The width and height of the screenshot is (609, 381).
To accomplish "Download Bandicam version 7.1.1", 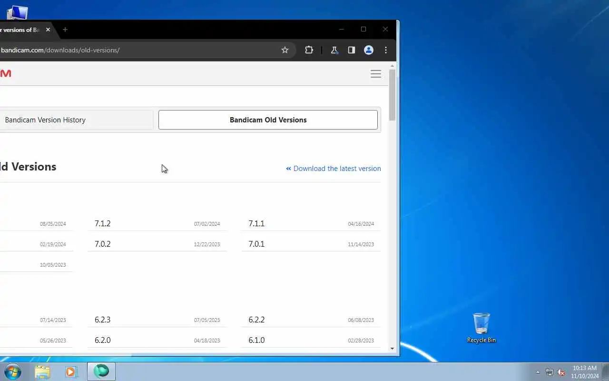I will 256,223.
